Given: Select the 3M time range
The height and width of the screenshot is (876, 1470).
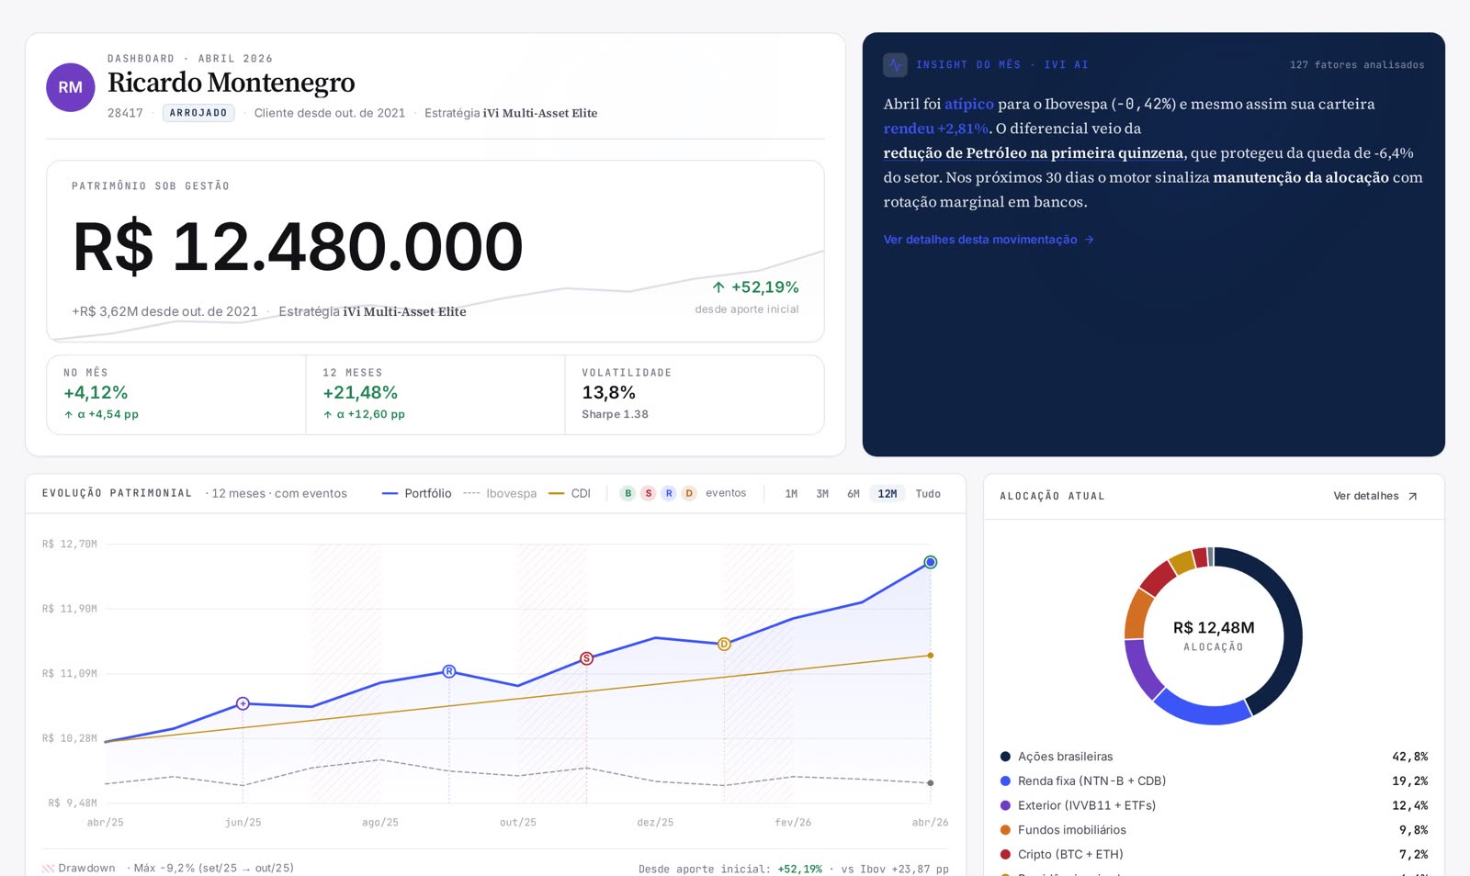Looking at the screenshot, I should (822, 494).
